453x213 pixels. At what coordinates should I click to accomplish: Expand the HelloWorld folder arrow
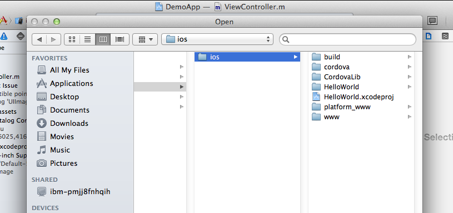point(409,87)
